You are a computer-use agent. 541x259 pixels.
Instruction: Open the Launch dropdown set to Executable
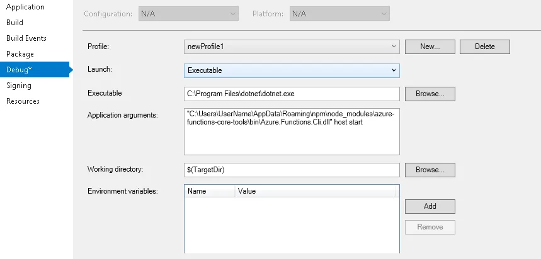[x=292, y=70]
